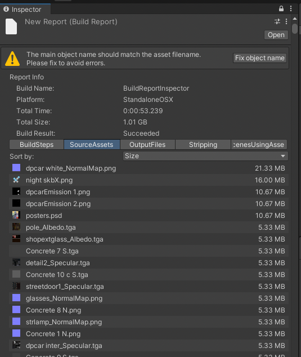Click Concrete 1 N.png thumbnail
Viewport: 301px width, 357px height.
click(16, 333)
